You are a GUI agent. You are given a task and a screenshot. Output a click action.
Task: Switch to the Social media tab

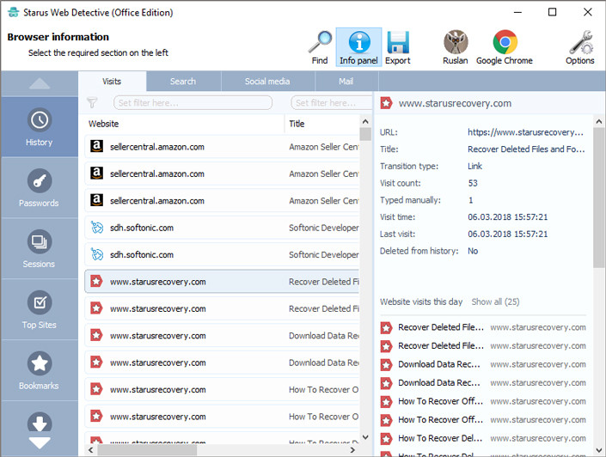coord(266,82)
